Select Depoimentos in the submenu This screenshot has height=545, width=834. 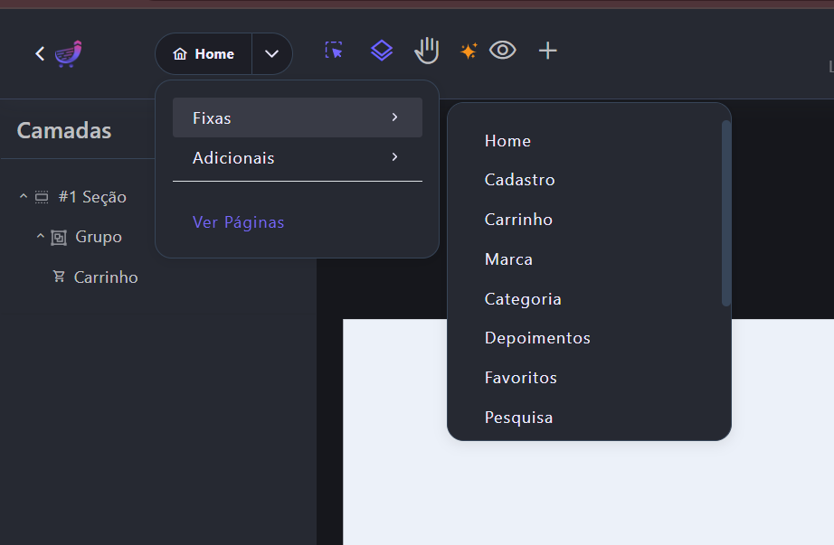pos(537,338)
